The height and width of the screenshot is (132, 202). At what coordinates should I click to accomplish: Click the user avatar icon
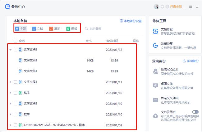[156, 7]
